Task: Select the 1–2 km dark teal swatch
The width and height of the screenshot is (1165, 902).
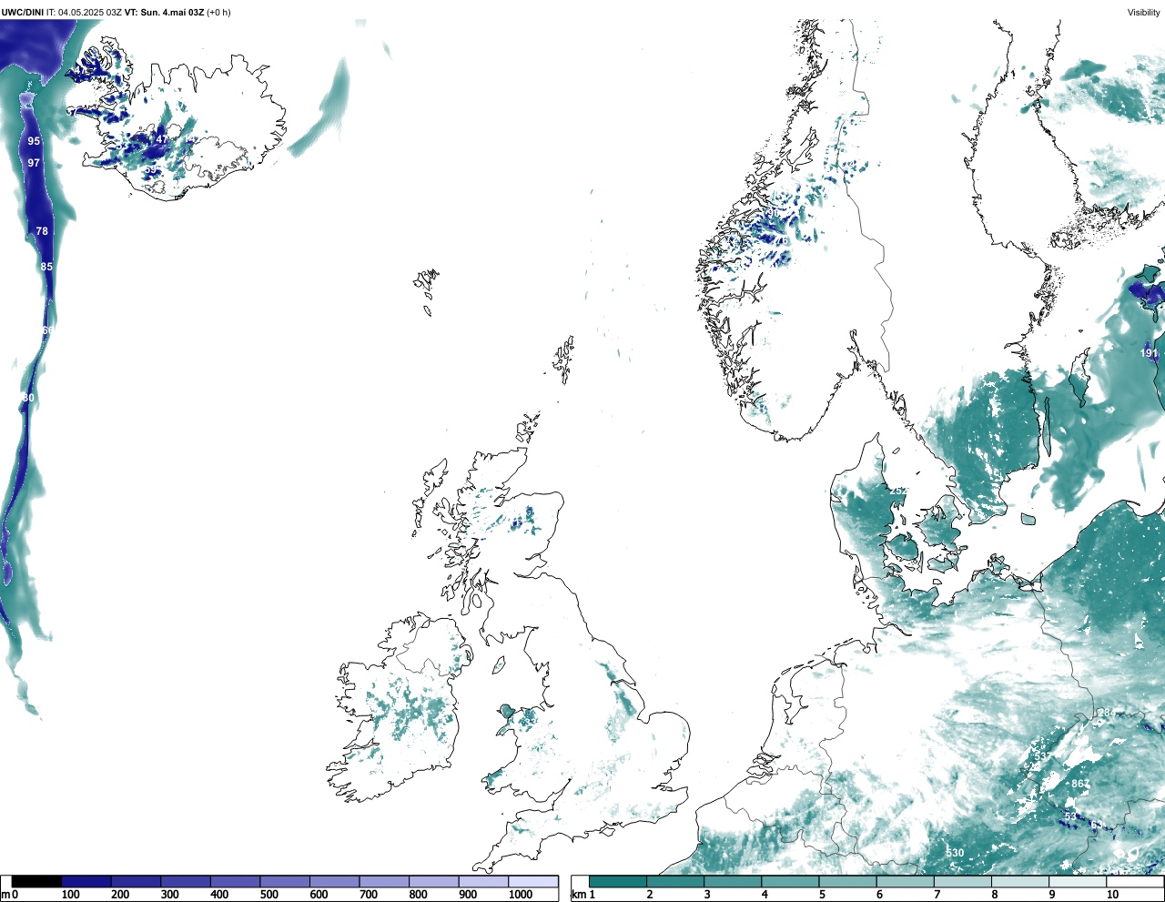Action: point(618,881)
